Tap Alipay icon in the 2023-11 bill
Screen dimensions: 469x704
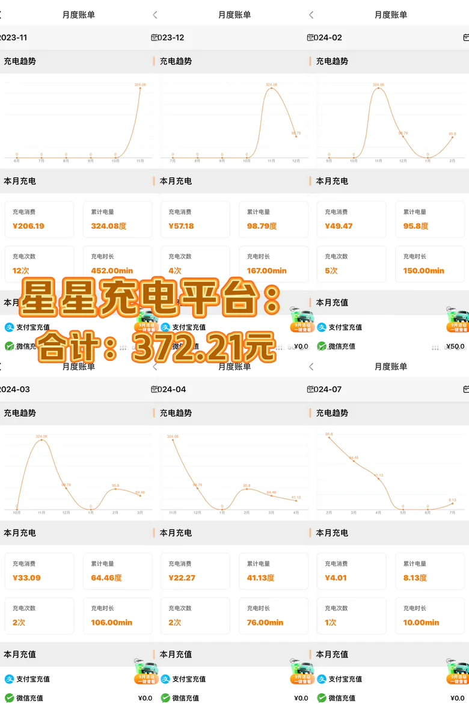(x=9, y=327)
